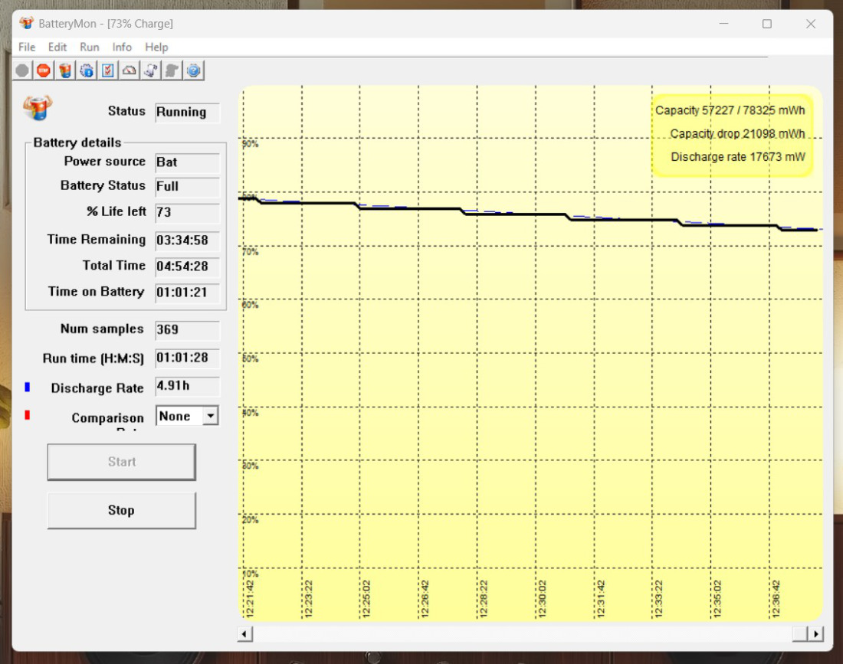Click the BatteryMon title bar app icon

tap(26, 23)
